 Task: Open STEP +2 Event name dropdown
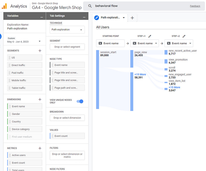coord(179,43)
